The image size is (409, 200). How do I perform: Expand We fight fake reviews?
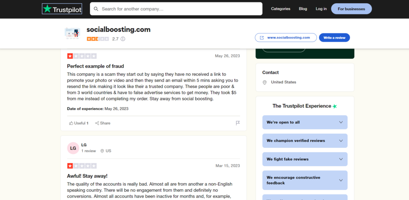(305, 159)
